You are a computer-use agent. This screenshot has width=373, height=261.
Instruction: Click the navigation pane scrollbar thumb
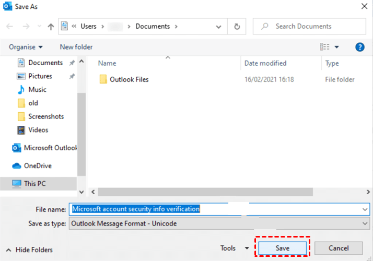point(81,134)
